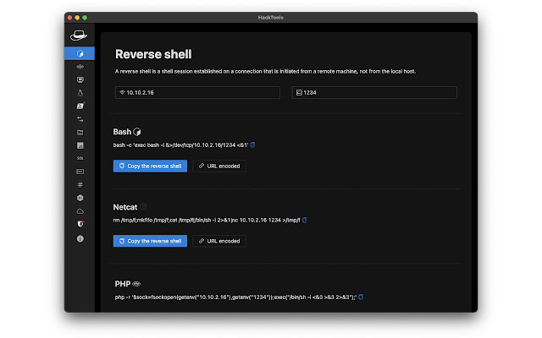Click the elephant icon beside PHP heading

(136, 284)
